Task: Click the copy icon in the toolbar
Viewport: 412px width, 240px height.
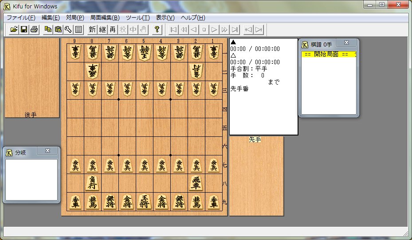Action: point(48,30)
